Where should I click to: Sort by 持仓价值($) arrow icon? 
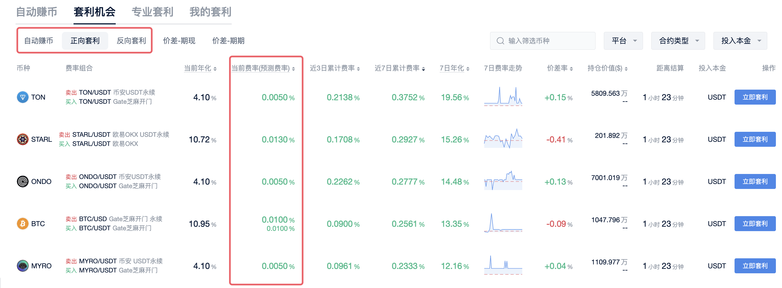point(626,69)
